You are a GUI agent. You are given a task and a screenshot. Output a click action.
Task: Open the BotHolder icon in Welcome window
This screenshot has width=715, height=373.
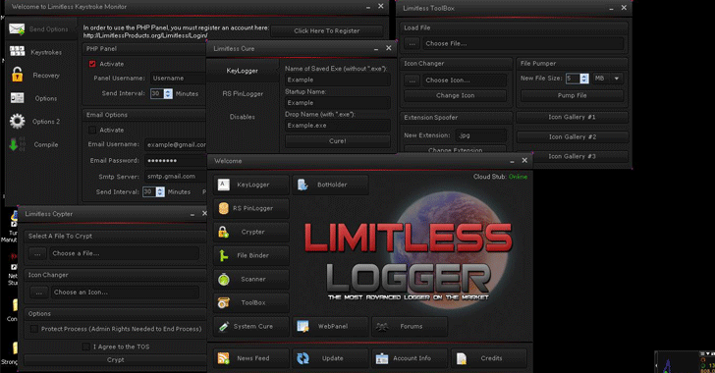[302, 185]
